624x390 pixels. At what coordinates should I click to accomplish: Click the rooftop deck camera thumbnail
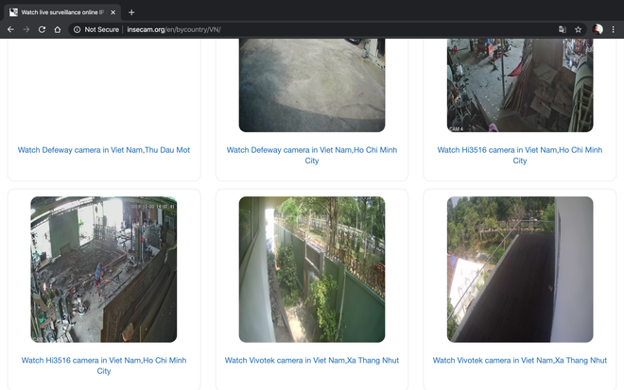pos(520,269)
